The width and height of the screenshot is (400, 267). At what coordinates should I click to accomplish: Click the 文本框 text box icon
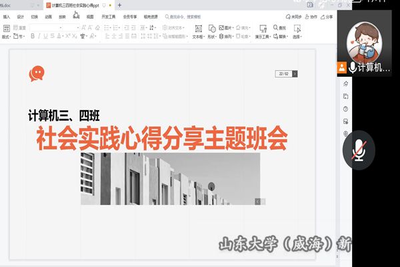[x=199, y=28]
